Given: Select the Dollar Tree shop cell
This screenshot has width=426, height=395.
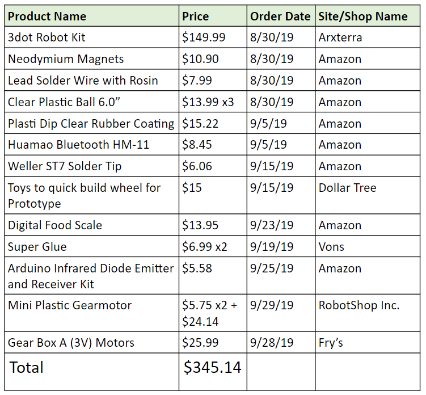Looking at the screenshot, I should (368, 195).
